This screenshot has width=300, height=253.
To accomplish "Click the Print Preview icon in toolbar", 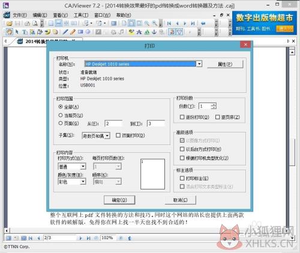I will point(35,23).
